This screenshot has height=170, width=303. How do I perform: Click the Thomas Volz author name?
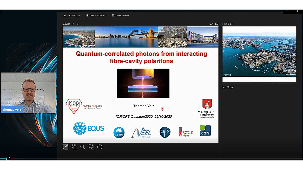click(143, 106)
